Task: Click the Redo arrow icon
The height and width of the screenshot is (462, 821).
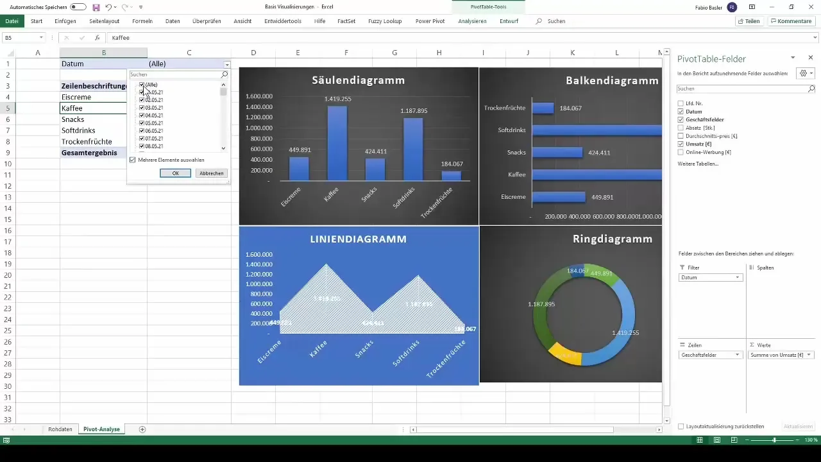Action: (124, 7)
